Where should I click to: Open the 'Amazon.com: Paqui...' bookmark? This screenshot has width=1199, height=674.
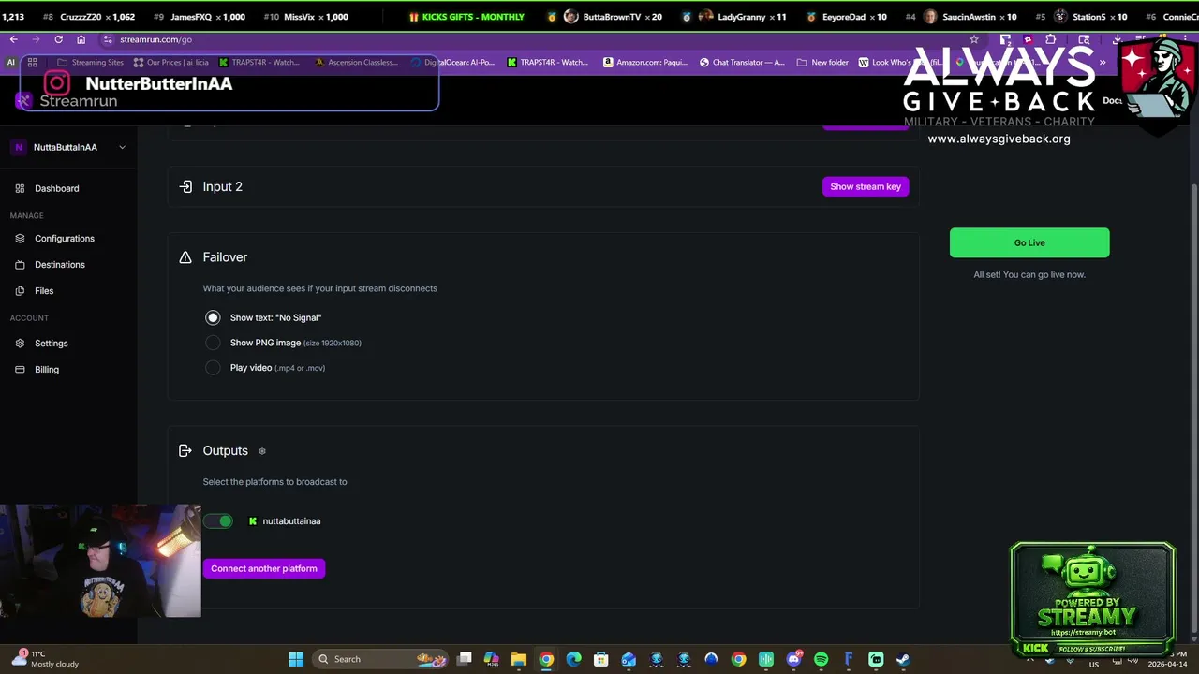pyautogui.click(x=645, y=63)
